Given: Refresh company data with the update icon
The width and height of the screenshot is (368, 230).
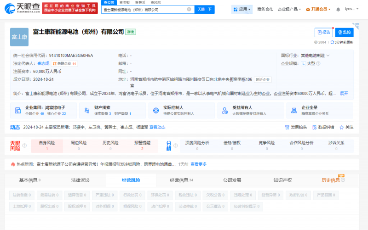Looking at the screenshot, I should (332, 42).
